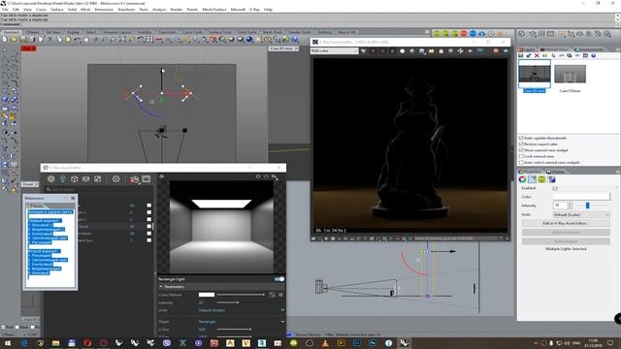
Task: Click the white Color field in the Properties panel
Action: pyautogui.click(x=581, y=197)
